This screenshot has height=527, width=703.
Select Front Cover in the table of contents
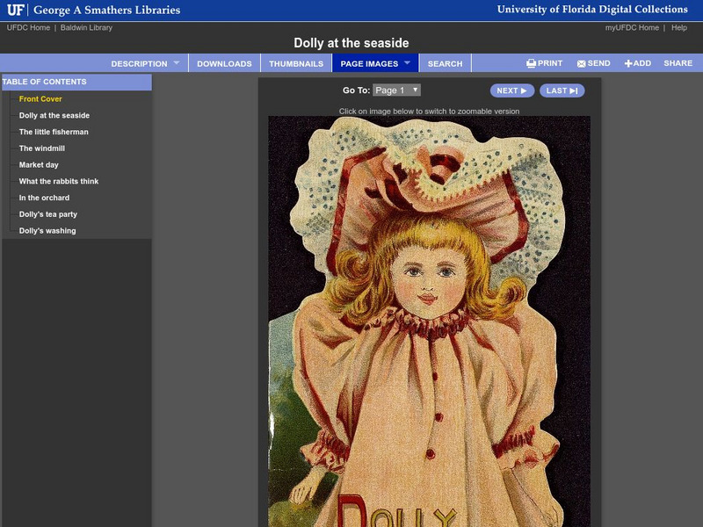point(41,99)
